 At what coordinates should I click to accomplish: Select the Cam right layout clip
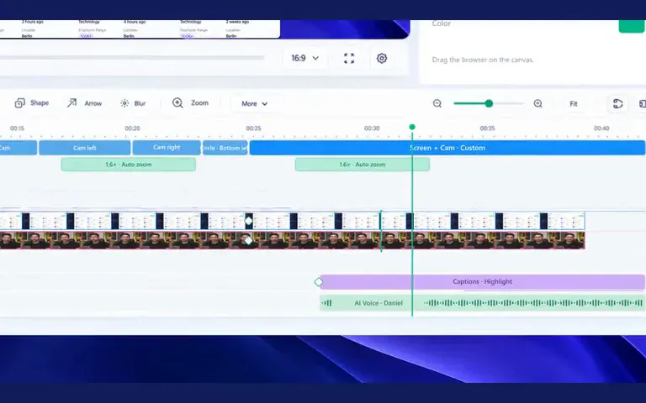pos(167,147)
